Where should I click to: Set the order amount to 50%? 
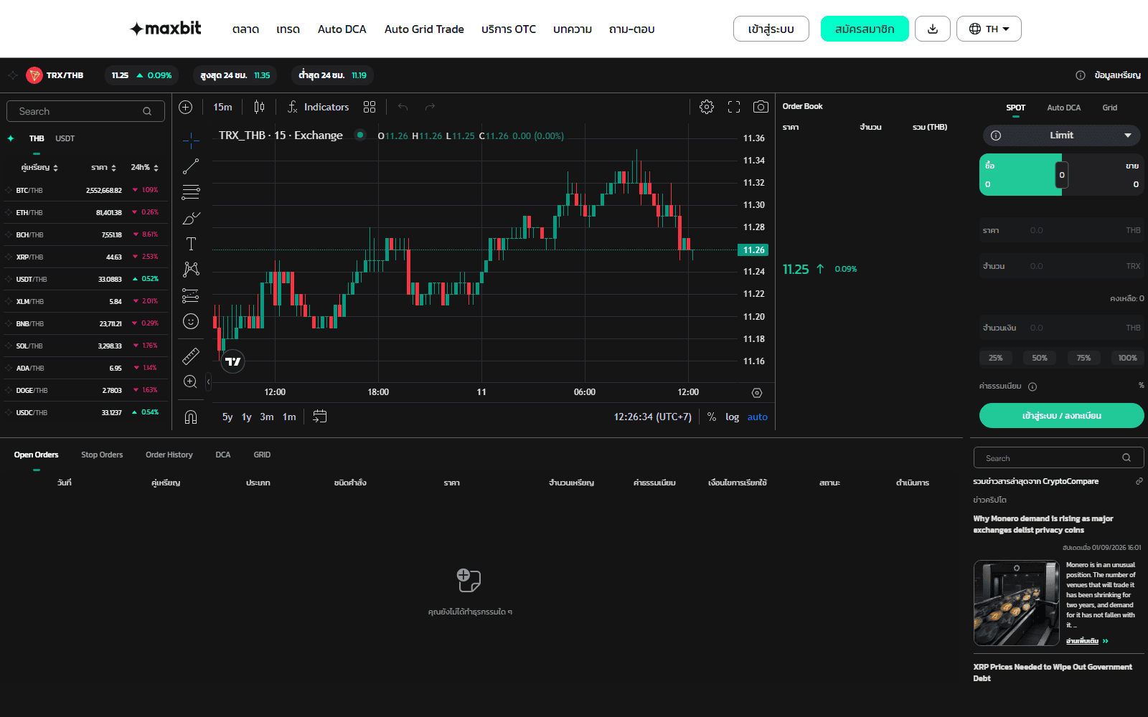click(1040, 358)
